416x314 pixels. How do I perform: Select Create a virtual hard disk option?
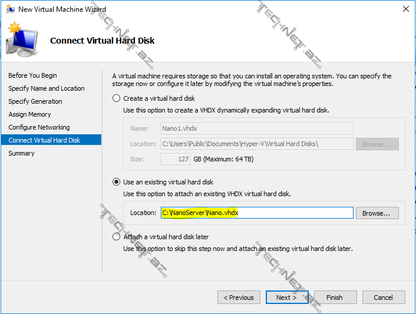[x=117, y=98]
